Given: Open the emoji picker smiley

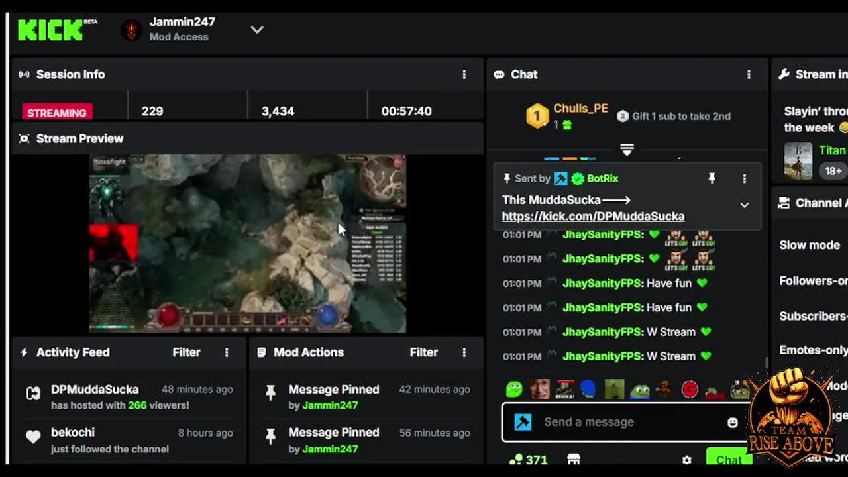Looking at the screenshot, I should point(732,422).
